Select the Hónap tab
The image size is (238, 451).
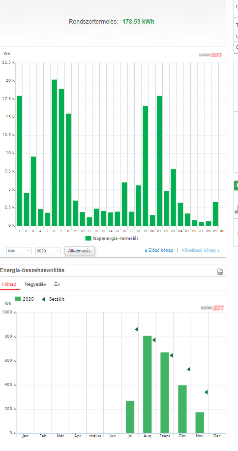[9, 284]
